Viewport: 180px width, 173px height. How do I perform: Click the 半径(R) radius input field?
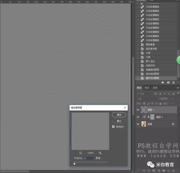(89, 158)
